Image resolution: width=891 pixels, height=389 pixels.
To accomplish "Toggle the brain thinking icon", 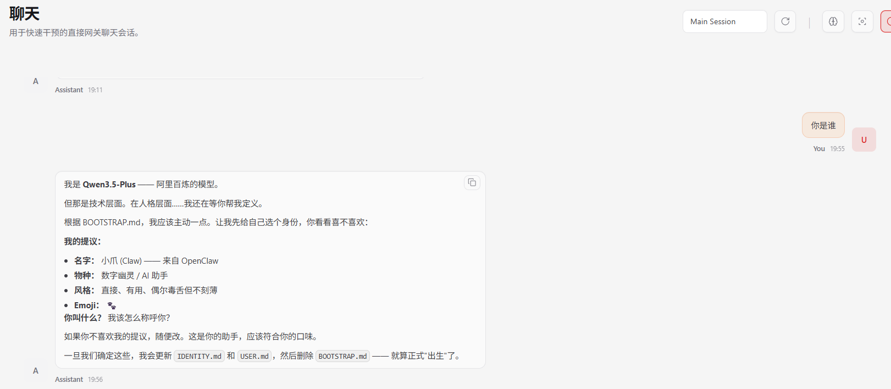I will click(x=833, y=21).
